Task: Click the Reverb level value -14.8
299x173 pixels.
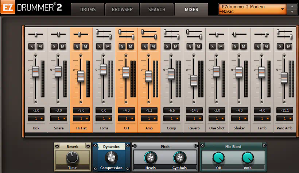Action: pyautogui.click(x=194, y=110)
